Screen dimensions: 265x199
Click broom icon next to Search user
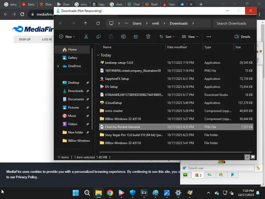click(258, 168)
